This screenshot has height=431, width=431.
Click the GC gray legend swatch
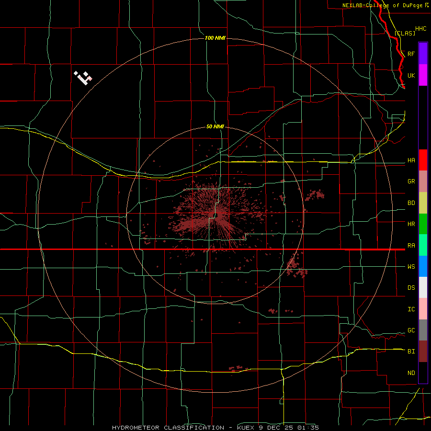(x=423, y=330)
